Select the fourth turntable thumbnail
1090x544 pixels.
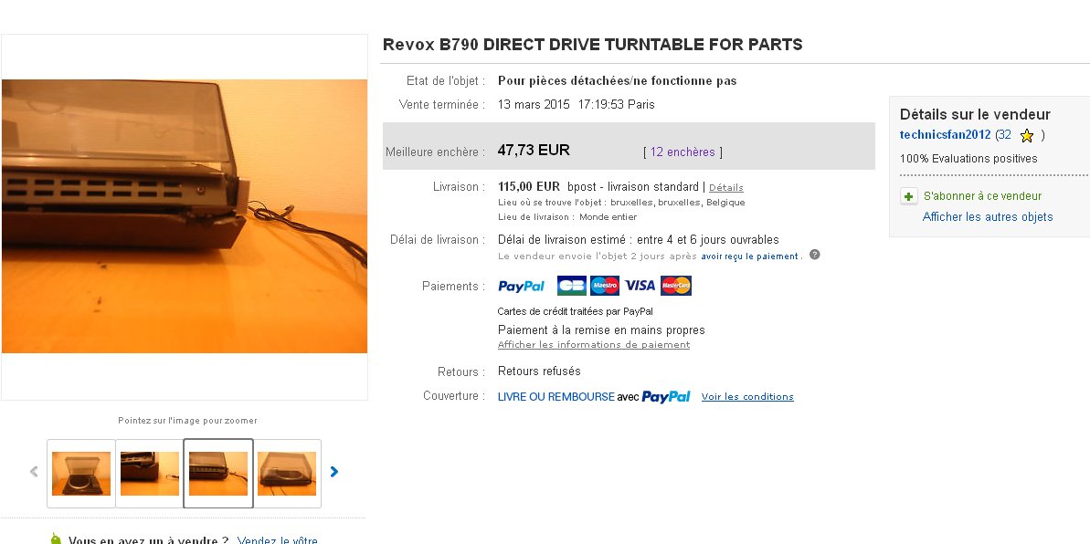(x=286, y=473)
